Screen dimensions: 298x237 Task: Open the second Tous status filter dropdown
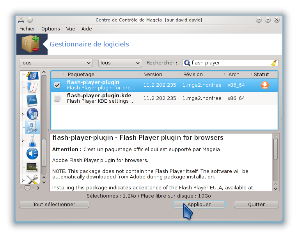[x=120, y=63]
